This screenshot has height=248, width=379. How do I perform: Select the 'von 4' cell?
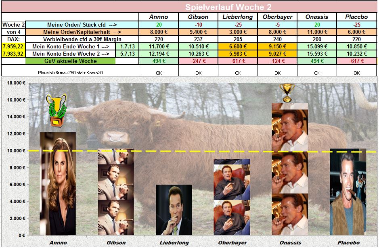click(x=13, y=32)
